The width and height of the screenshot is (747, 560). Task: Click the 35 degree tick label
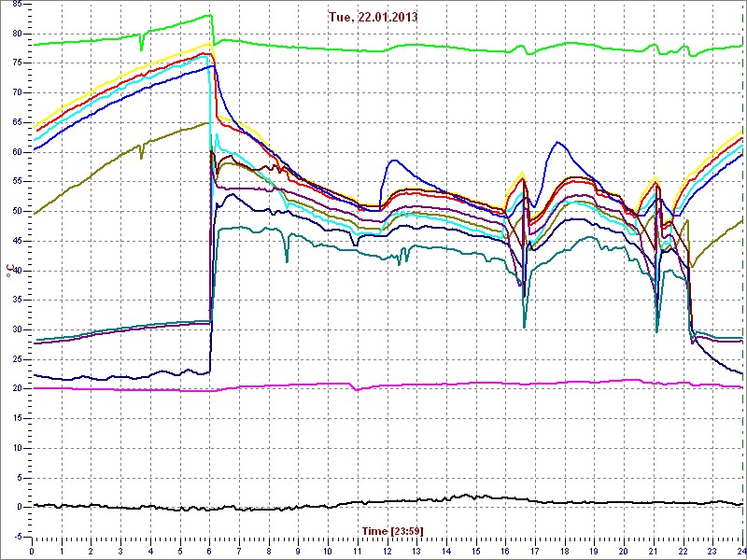[x=17, y=301]
